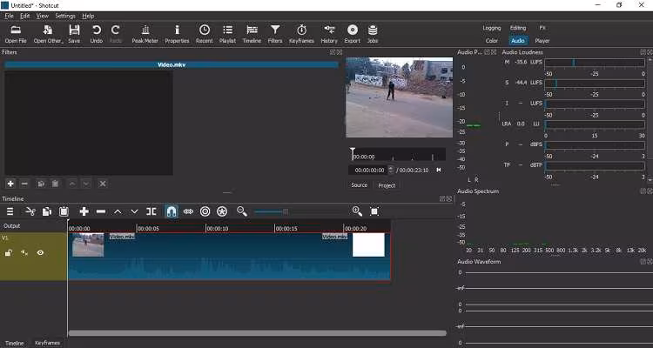Lock the V1 track
This screenshot has height=348, width=653.
pyautogui.click(x=9, y=252)
